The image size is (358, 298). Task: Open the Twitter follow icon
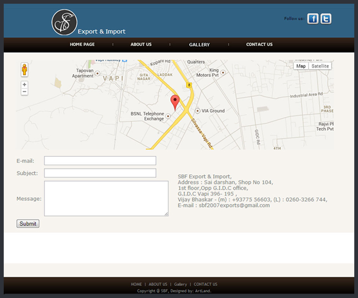pyautogui.click(x=326, y=19)
